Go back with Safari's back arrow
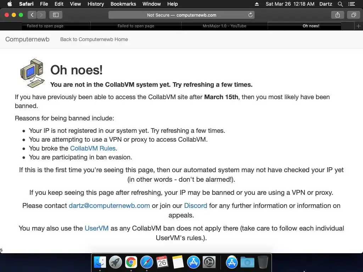This screenshot has width=363, height=272. click(x=32, y=15)
